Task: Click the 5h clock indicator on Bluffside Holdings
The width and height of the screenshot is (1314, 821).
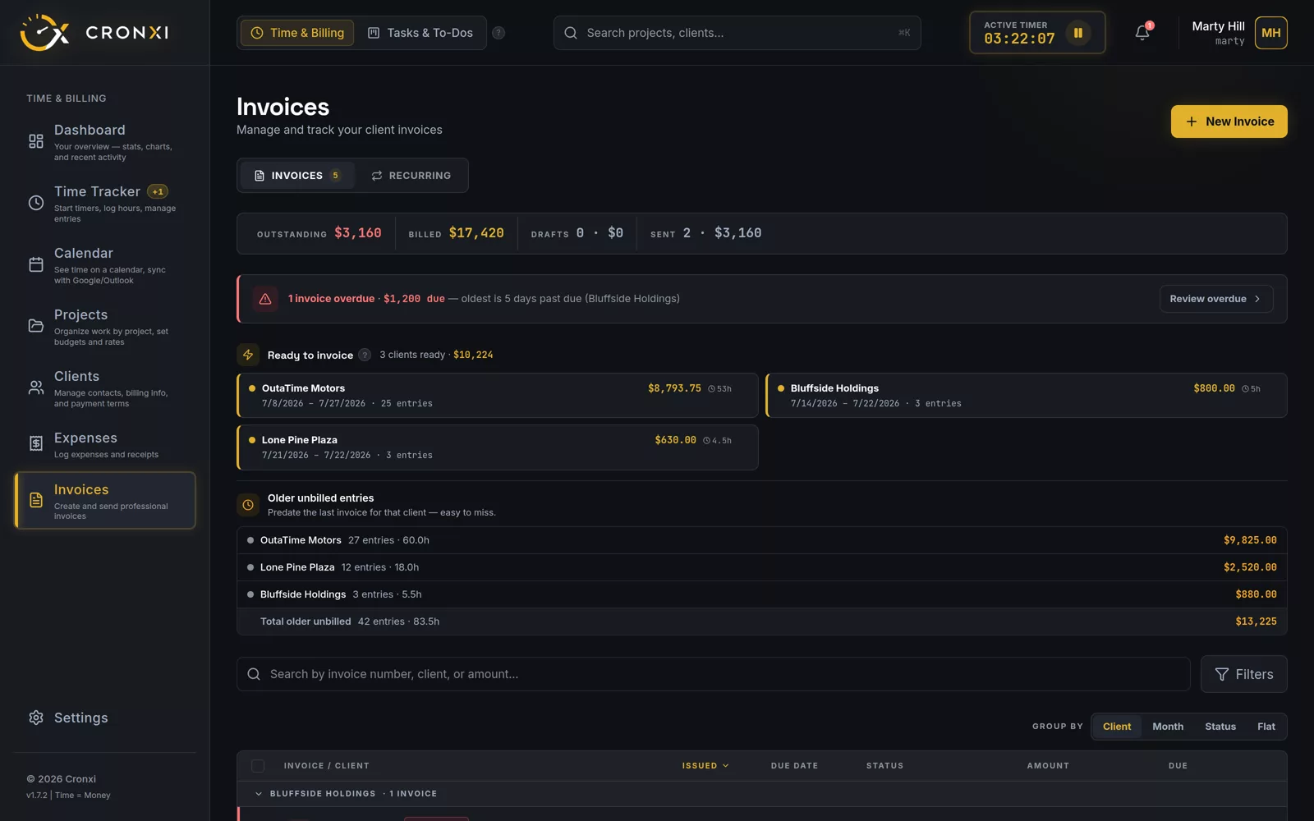Action: tap(1251, 389)
